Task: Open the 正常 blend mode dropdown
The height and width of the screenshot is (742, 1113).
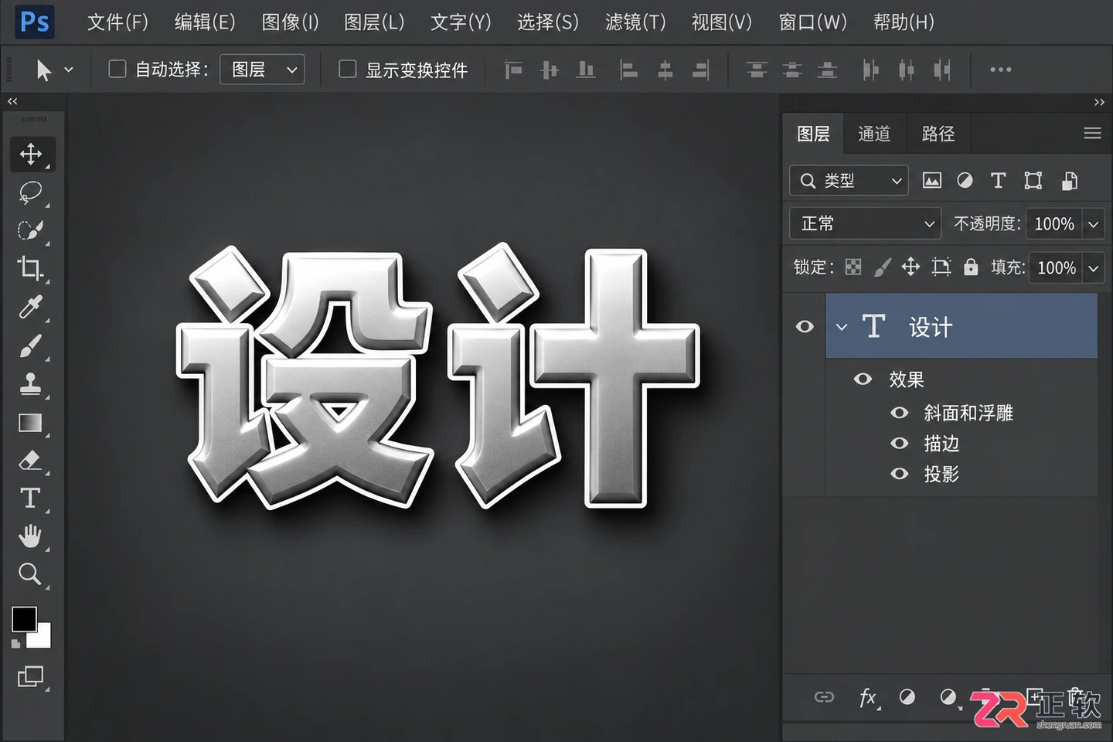Action: [865, 223]
